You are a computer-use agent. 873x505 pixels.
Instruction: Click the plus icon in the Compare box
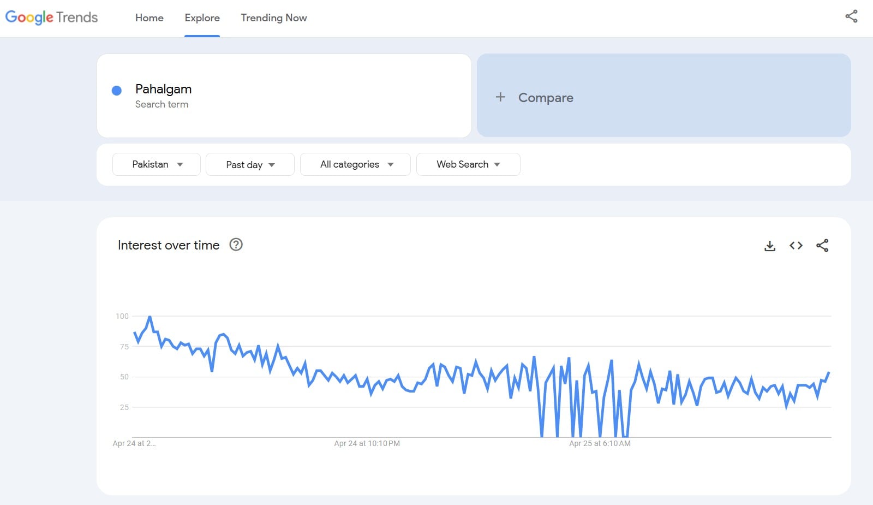click(x=500, y=97)
